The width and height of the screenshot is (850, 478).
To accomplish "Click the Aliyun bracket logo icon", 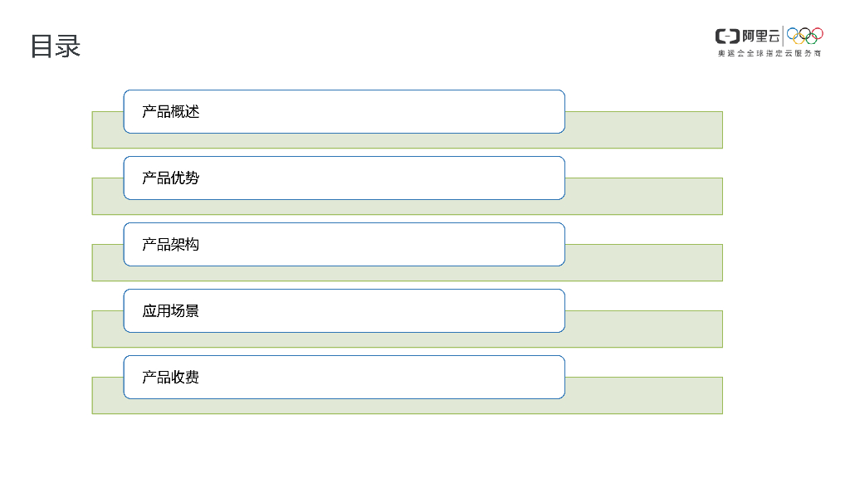I will click(x=727, y=36).
